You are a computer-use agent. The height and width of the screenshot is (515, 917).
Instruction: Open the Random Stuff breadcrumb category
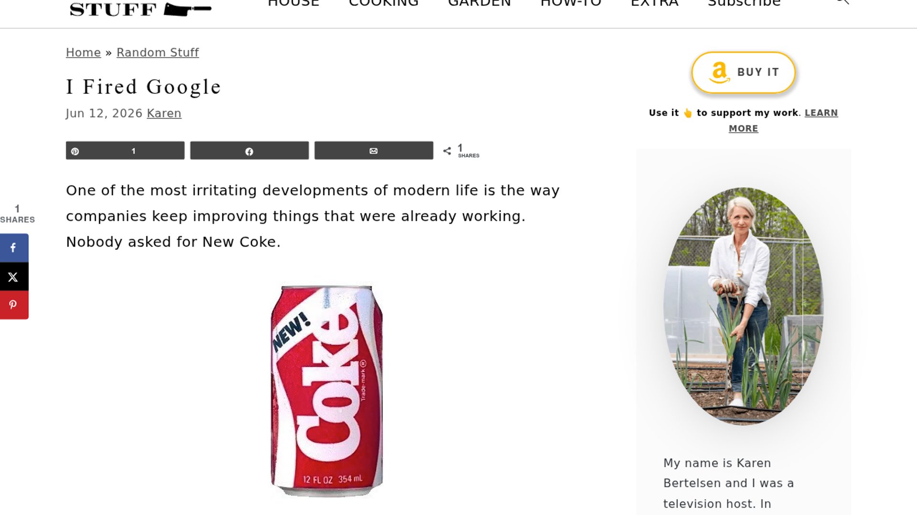click(158, 52)
